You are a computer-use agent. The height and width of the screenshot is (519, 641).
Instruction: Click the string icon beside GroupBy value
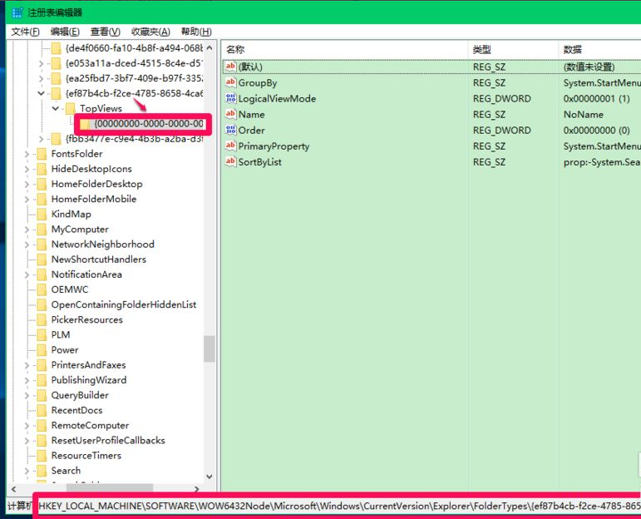click(x=230, y=83)
